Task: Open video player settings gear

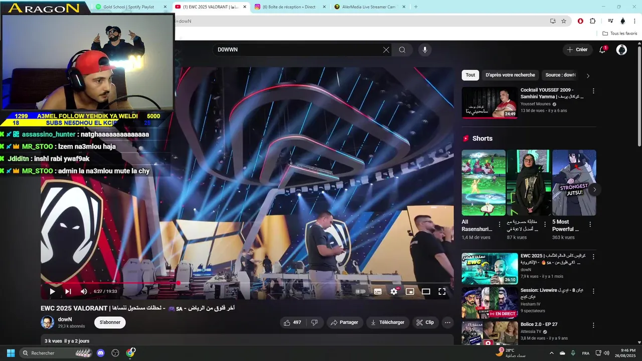Action: (x=394, y=291)
